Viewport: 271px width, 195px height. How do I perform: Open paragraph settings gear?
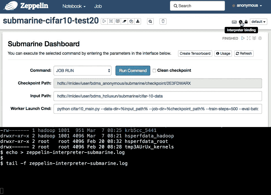point(260,38)
